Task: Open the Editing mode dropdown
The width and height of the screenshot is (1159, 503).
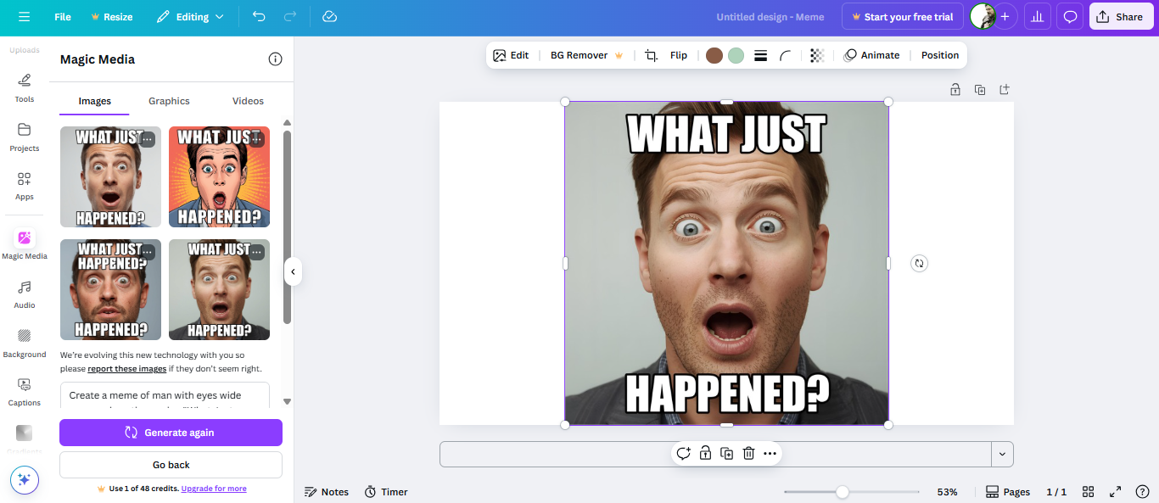Action: [190, 16]
